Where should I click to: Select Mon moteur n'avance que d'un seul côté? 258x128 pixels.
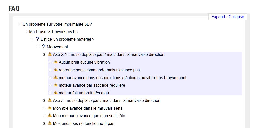click(x=89, y=116)
